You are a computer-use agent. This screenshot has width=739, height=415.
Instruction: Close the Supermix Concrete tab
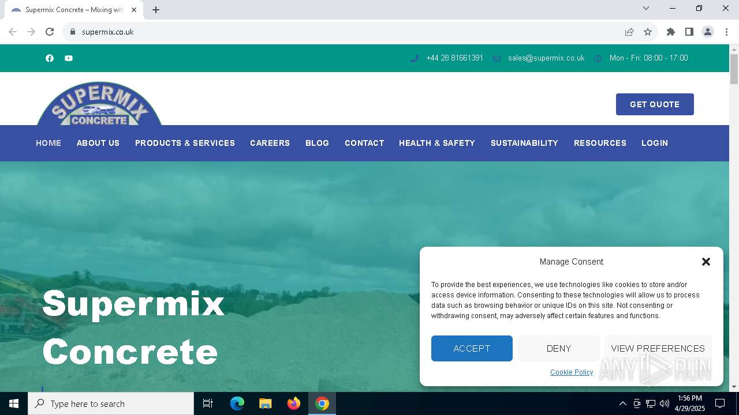tap(134, 10)
